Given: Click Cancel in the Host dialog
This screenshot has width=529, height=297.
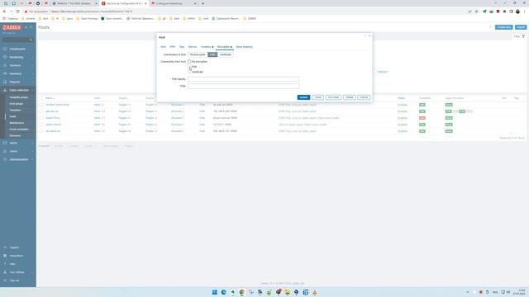Looking at the screenshot, I should coord(364,97).
